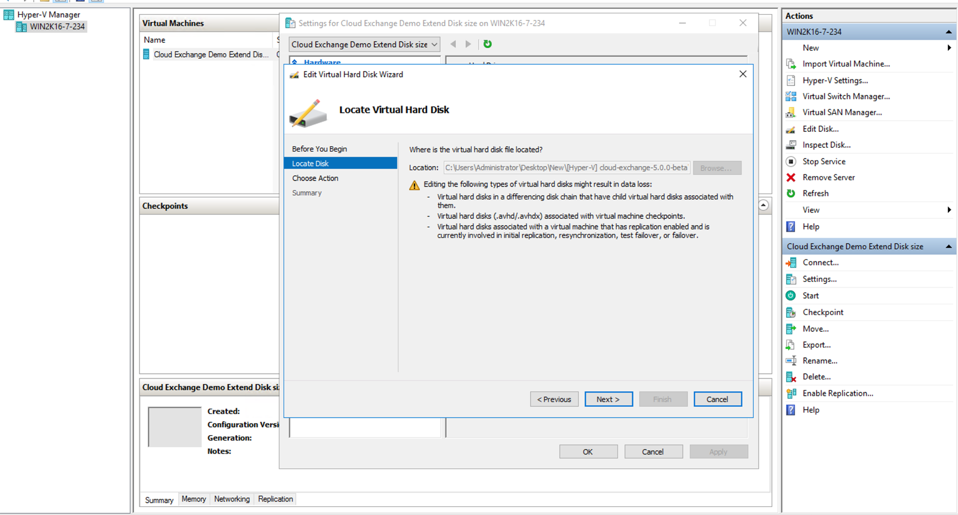Click the green Start power icon
The height and width of the screenshot is (515, 958).
click(x=791, y=295)
